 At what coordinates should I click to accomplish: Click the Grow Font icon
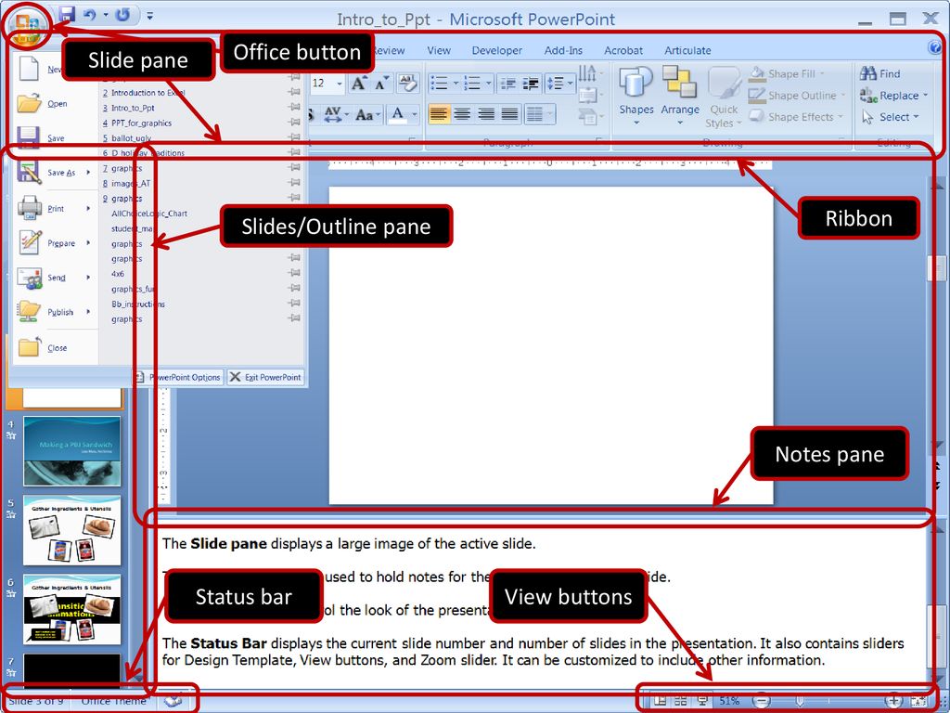pyautogui.click(x=359, y=83)
